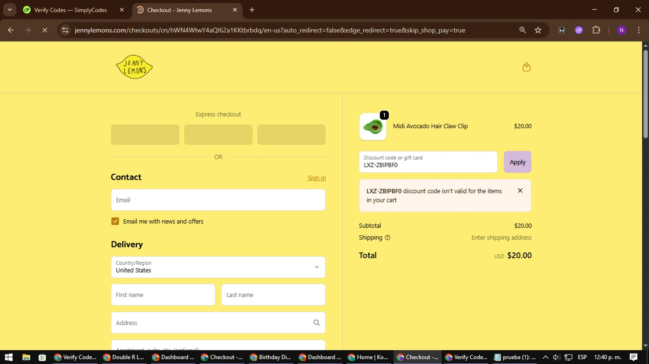Click the Sign in link
Viewport: 649px width, 364px height.
point(317,178)
